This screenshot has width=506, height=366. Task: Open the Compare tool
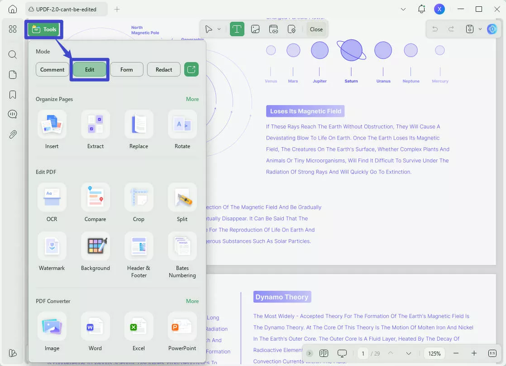coord(95,202)
